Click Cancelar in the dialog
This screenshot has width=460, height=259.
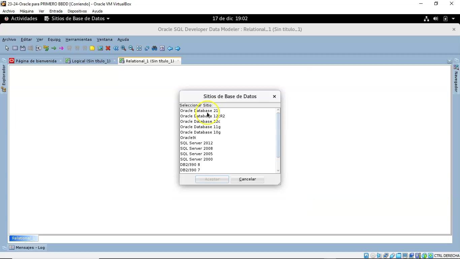click(248, 179)
